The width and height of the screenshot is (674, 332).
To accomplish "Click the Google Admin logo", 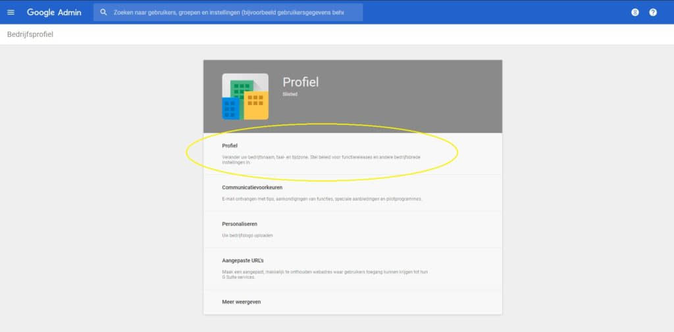I will (x=54, y=12).
